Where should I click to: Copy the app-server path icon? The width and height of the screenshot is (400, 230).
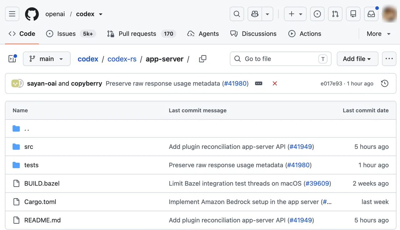(x=202, y=59)
